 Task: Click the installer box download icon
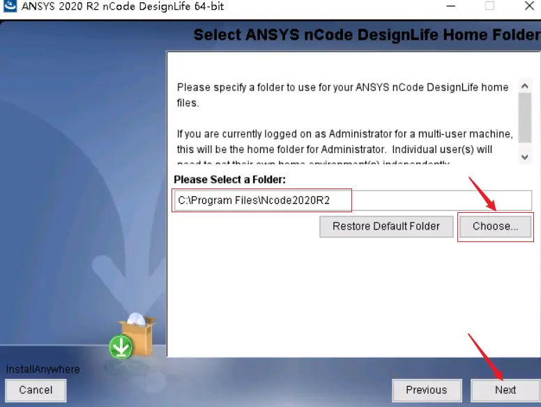[132, 336]
